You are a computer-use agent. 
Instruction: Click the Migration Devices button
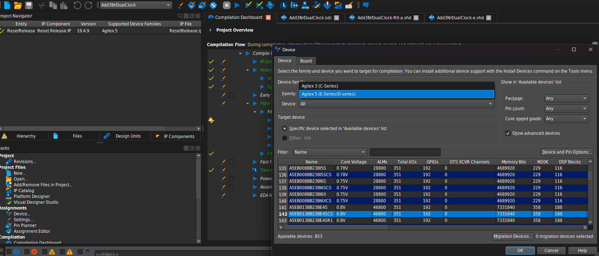[513, 236]
